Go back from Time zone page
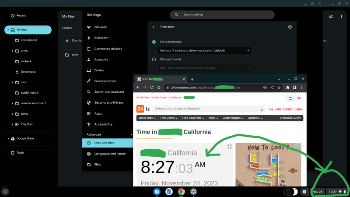This screenshot has height=197, width=350. tap(154, 27)
